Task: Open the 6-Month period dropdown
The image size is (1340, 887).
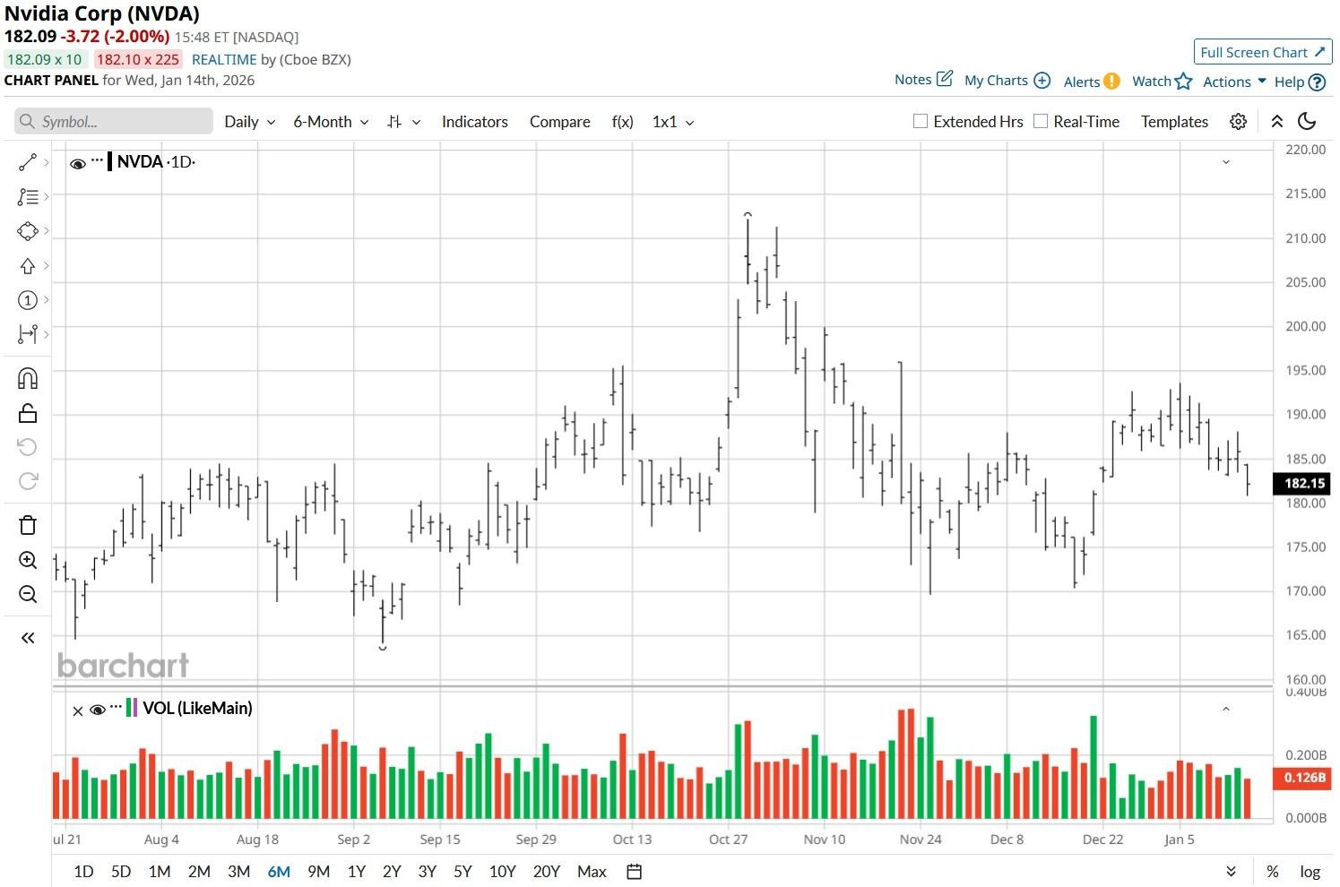Action: point(331,122)
